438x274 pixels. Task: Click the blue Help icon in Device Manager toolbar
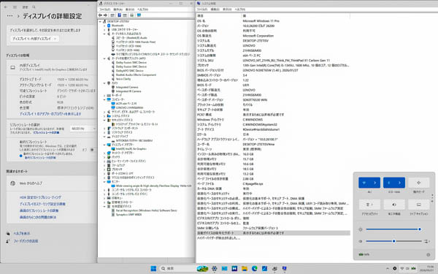tap(119, 15)
